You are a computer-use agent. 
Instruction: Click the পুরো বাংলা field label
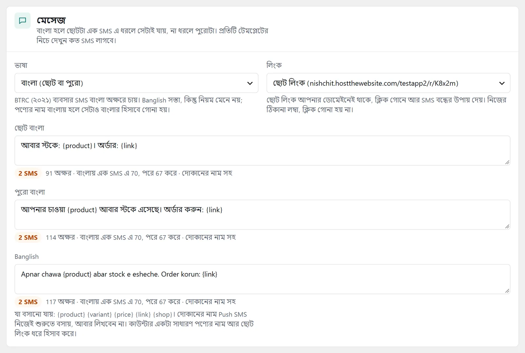30,192
